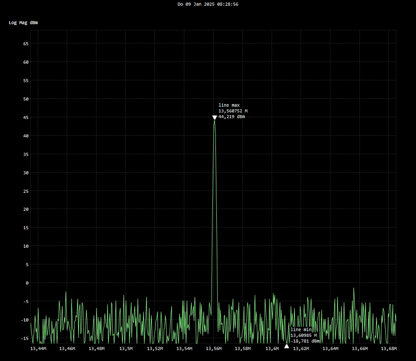Select the 44,219 dBm peak value label
Viewport: 416px width, 361px height.
click(x=232, y=117)
